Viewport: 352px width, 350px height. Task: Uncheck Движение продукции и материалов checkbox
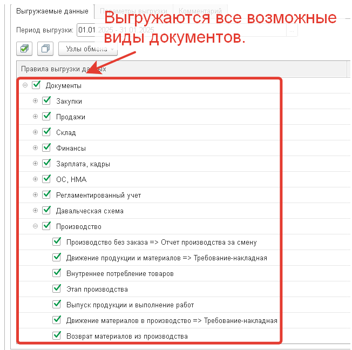tap(57, 257)
